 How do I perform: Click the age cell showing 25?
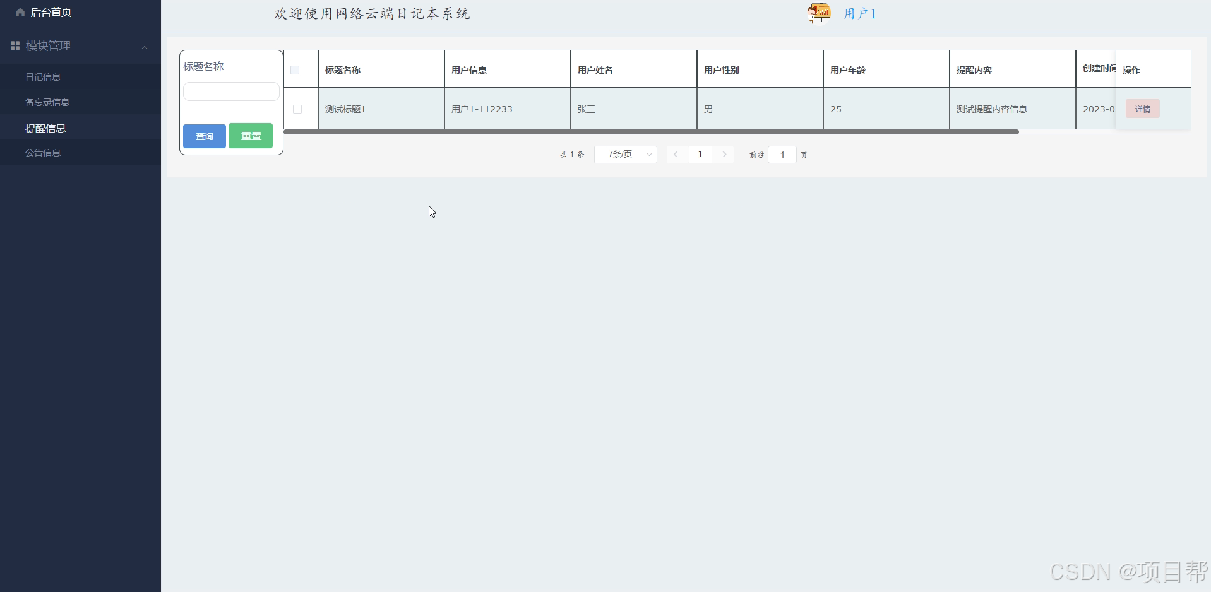886,109
